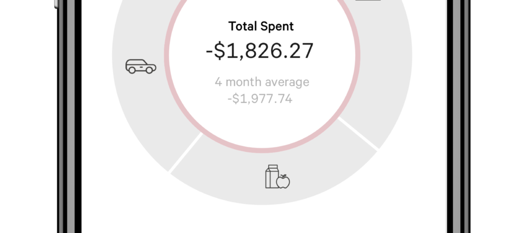Tap the milk carton in the groceries icon
The height and width of the screenshot is (233, 528).
point(271,177)
